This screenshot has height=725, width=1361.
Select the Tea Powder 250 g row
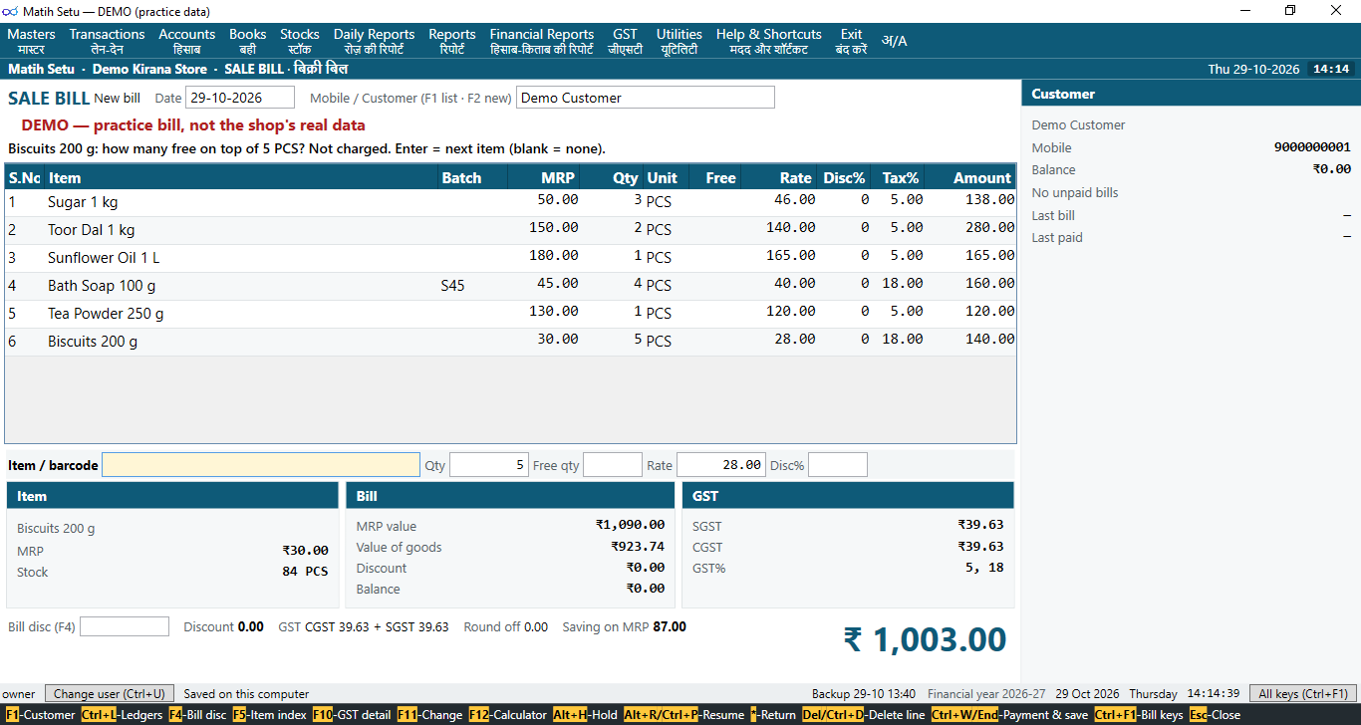pos(510,314)
